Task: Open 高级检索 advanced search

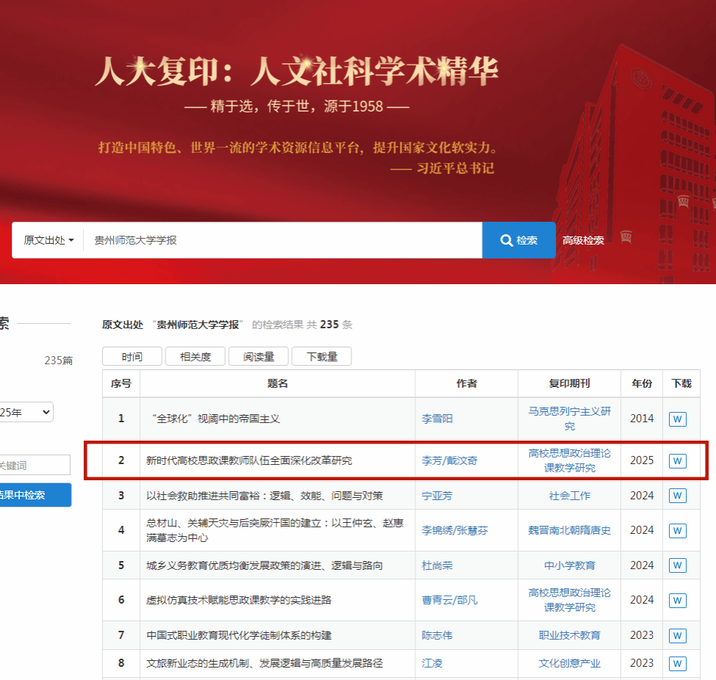Action: (583, 240)
